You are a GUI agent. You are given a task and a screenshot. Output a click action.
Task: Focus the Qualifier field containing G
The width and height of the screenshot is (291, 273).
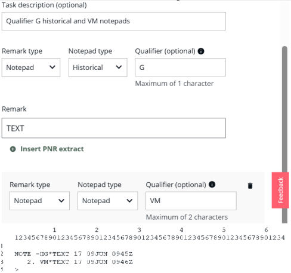click(180, 68)
